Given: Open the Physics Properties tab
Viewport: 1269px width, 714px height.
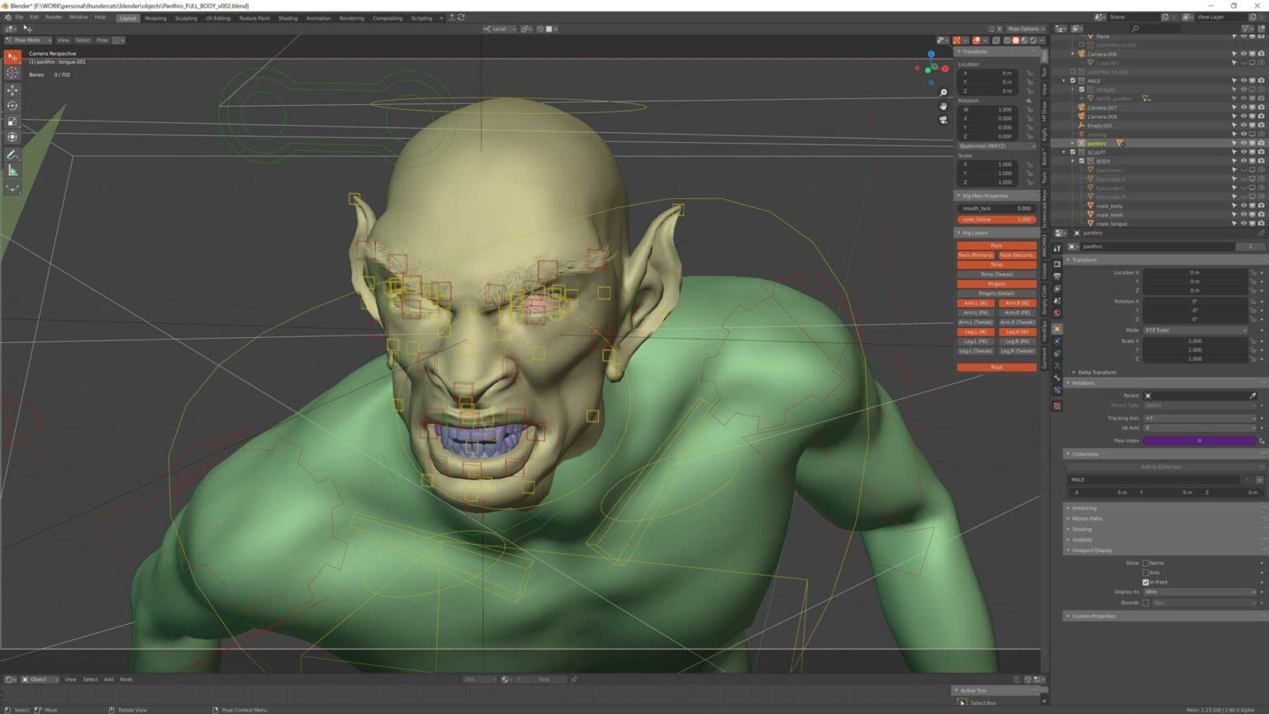Looking at the screenshot, I should [x=1058, y=340].
